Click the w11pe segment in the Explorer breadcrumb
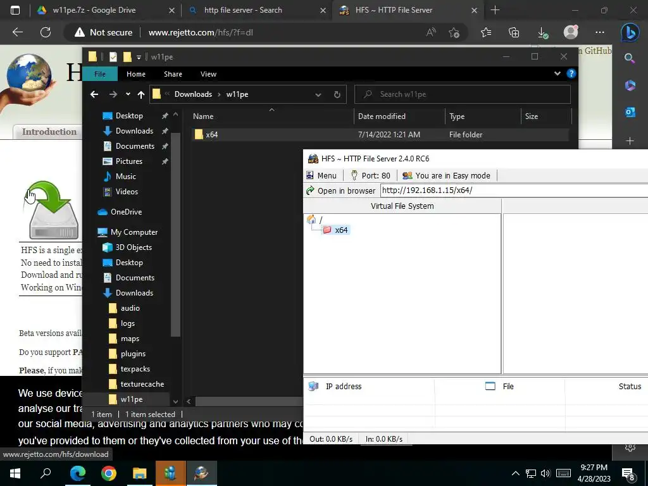Screen dimensions: 648x486 tap(237, 94)
